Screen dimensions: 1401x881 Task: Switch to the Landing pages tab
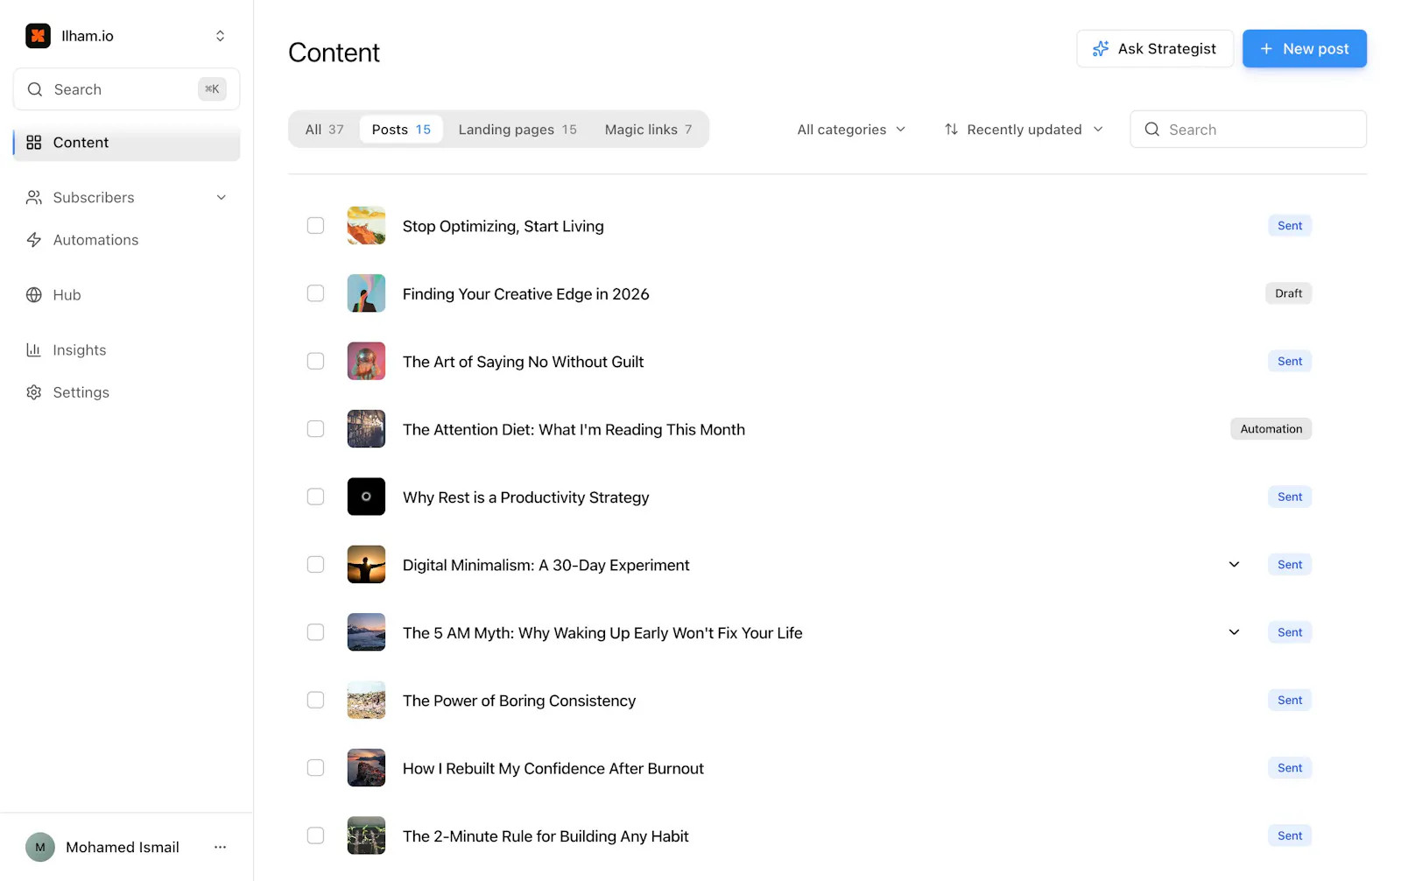click(517, 130)
